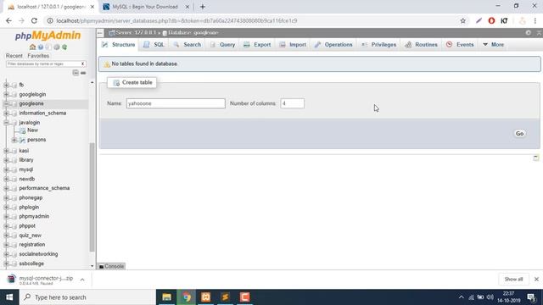Image resolution: width=543 pixels, height=305 pixels.
Task: Click the K7 extension icon
Action: tap(504, 20)
